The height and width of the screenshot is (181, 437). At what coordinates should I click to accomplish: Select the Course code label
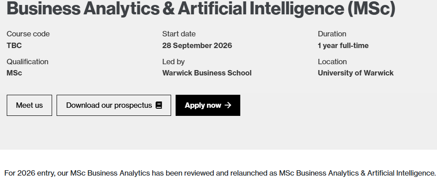28,34
